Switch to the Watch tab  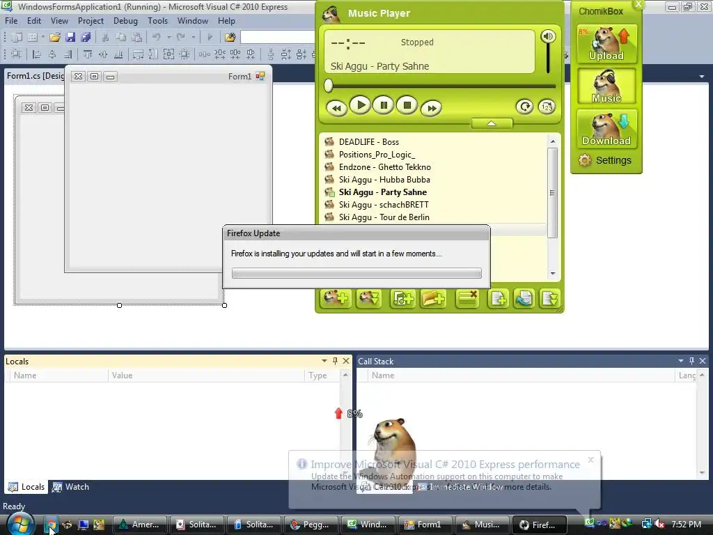click(x=70, y=487)
